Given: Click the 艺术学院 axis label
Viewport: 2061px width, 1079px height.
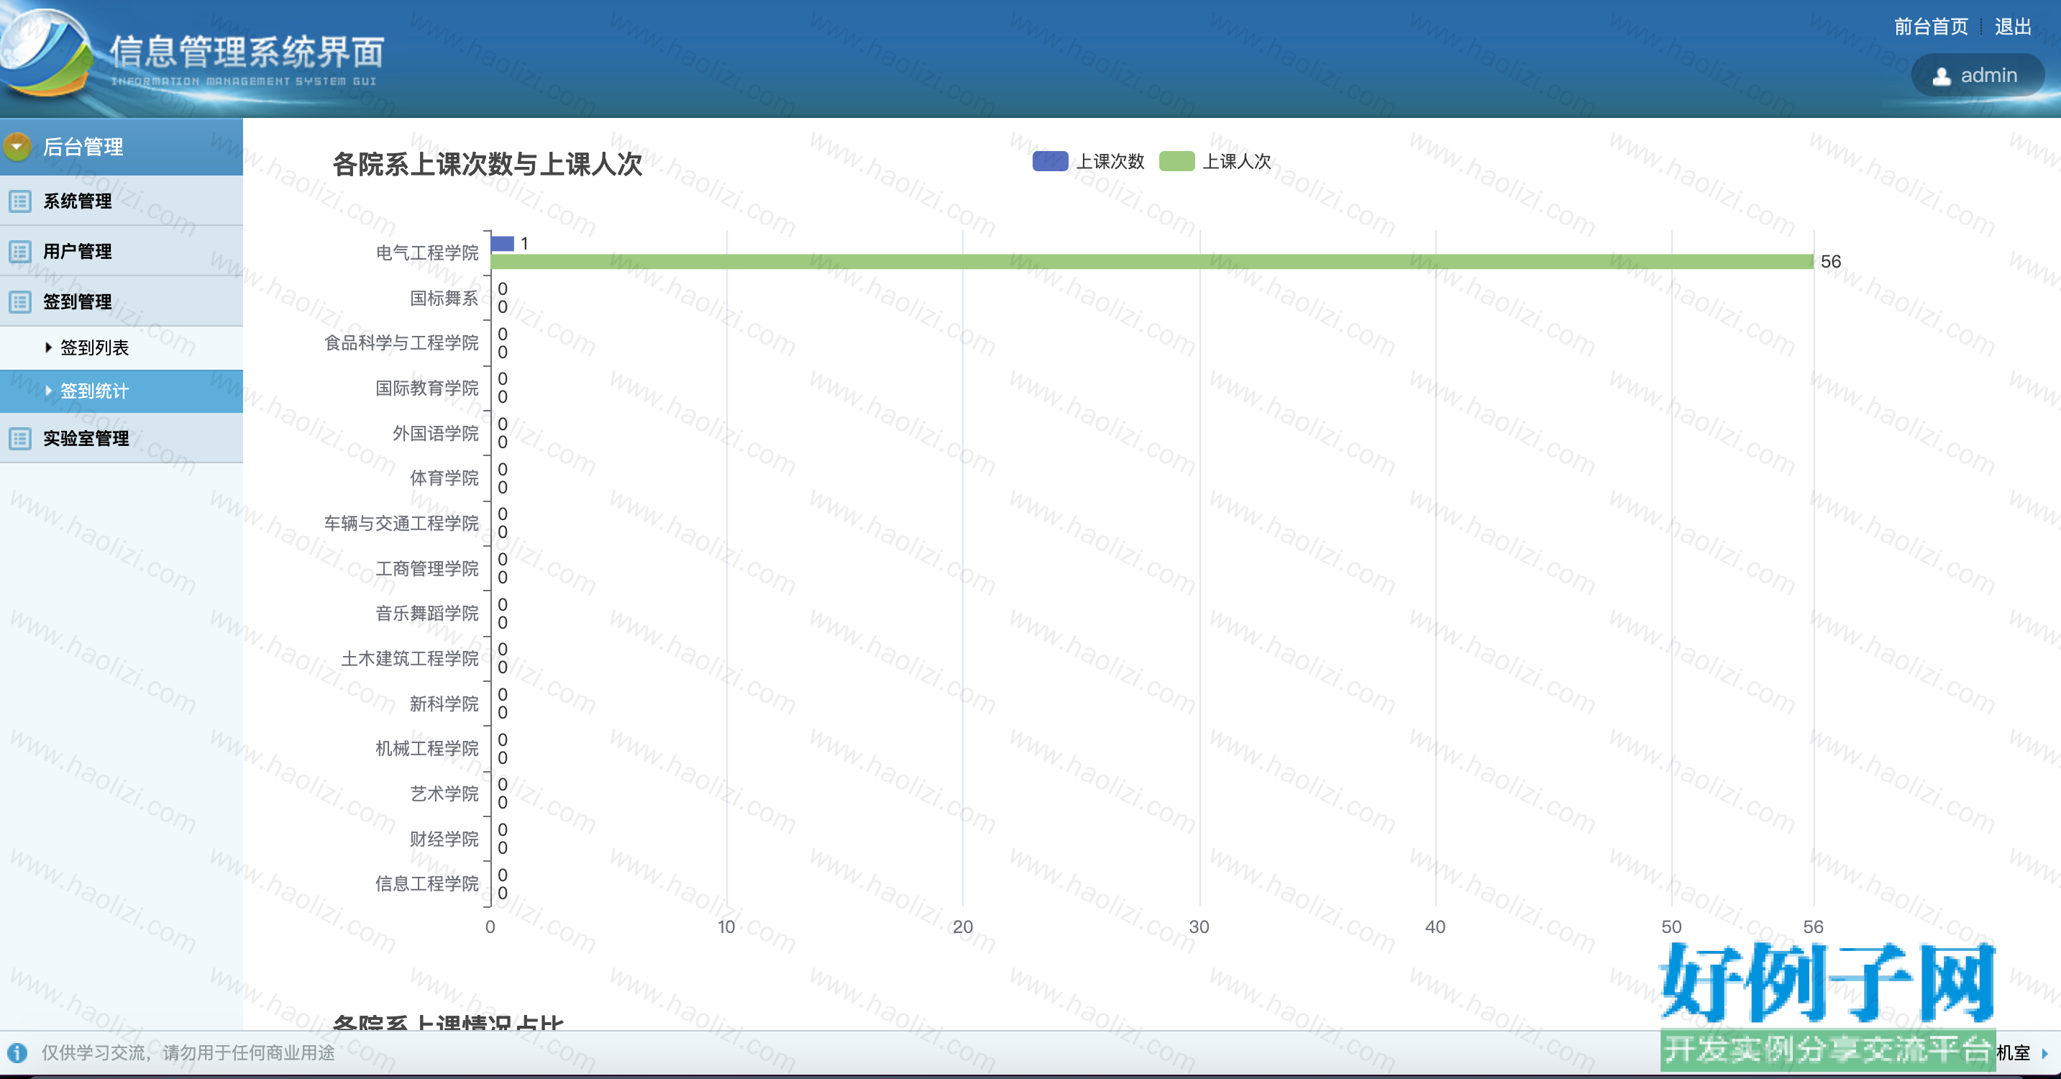Looking at the screenshot, I should click(x=444, y=793).
